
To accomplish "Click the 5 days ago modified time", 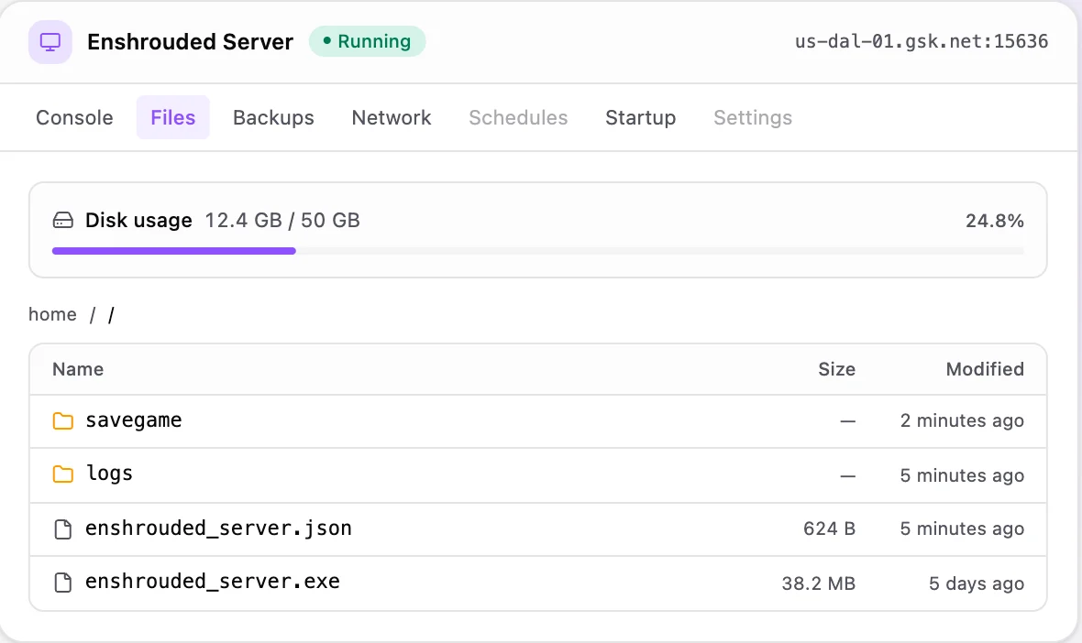I will pyautogui.click(x=977, y=583).
